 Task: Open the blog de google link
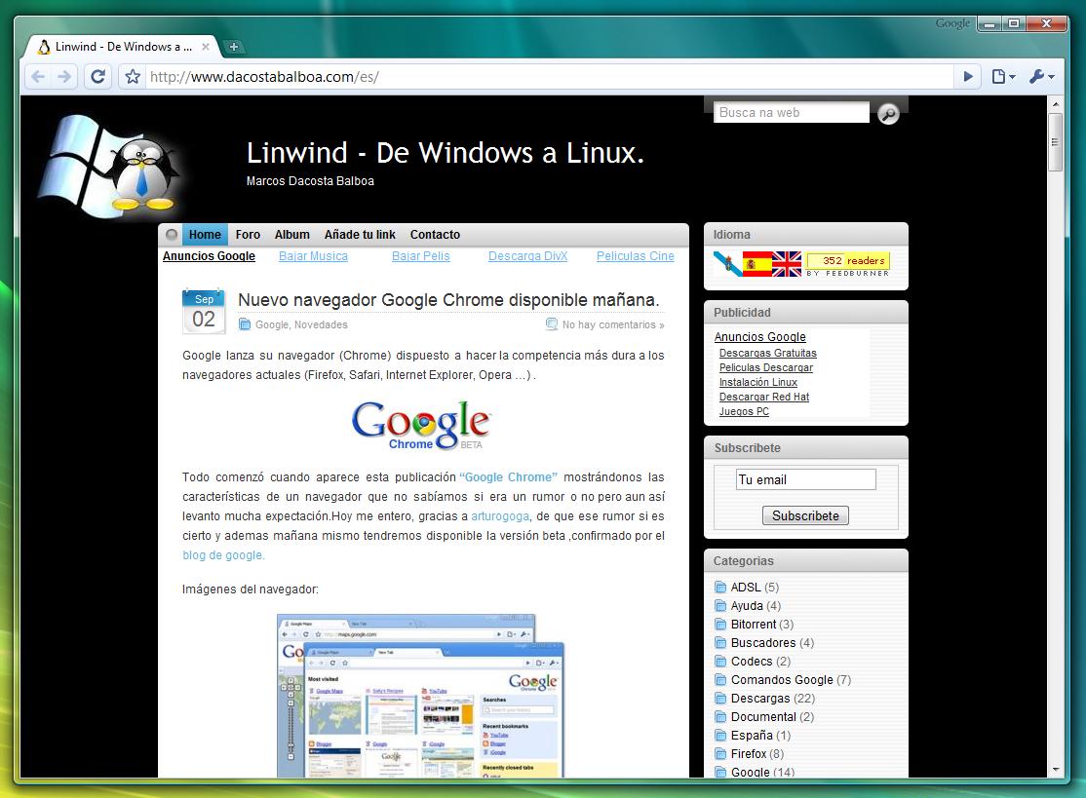click(x=223, y=555)
